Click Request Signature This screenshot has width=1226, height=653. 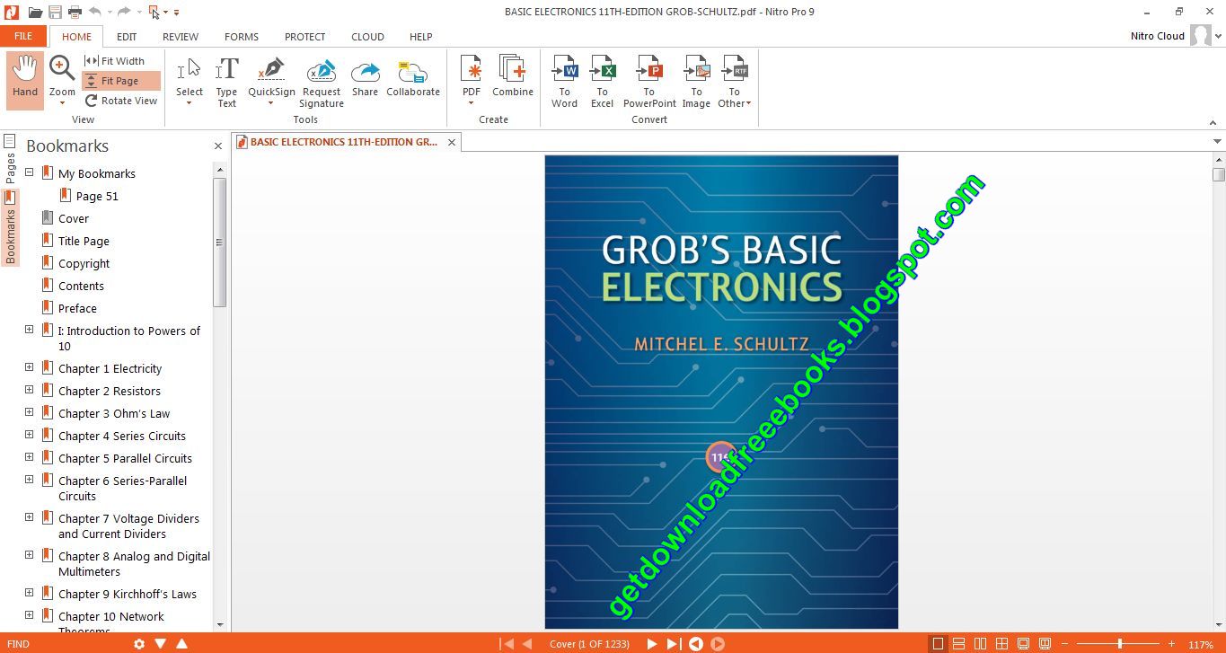point(322,83)
